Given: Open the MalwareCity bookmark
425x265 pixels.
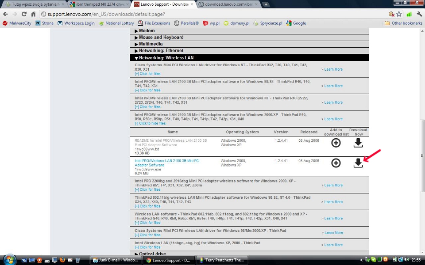Looking at the screenshot, I should (17, 23).
